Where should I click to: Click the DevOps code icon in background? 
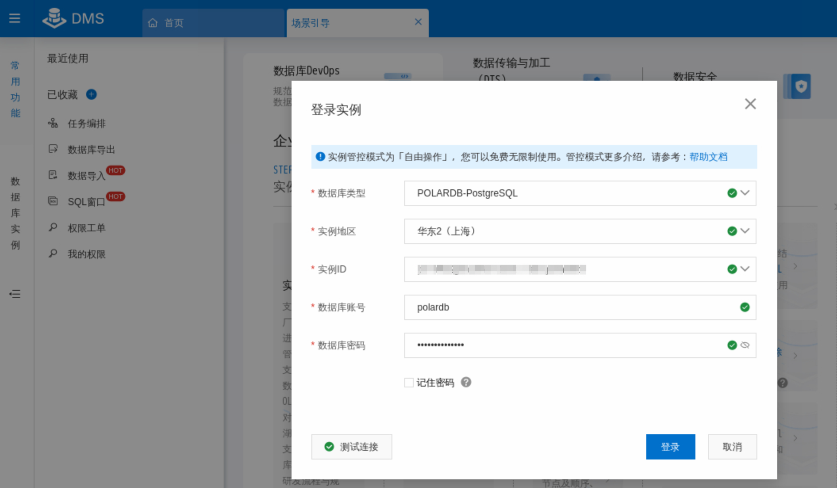coord(397,76)
